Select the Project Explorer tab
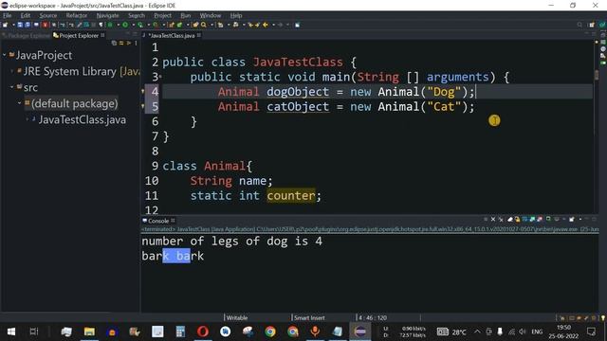 pos(79,36)
